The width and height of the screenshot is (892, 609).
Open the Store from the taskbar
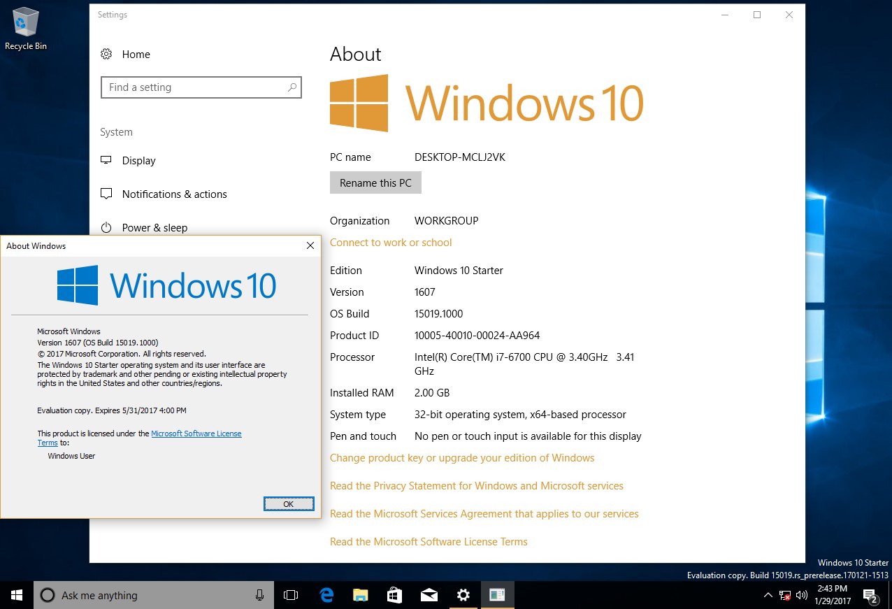[394, 595]
